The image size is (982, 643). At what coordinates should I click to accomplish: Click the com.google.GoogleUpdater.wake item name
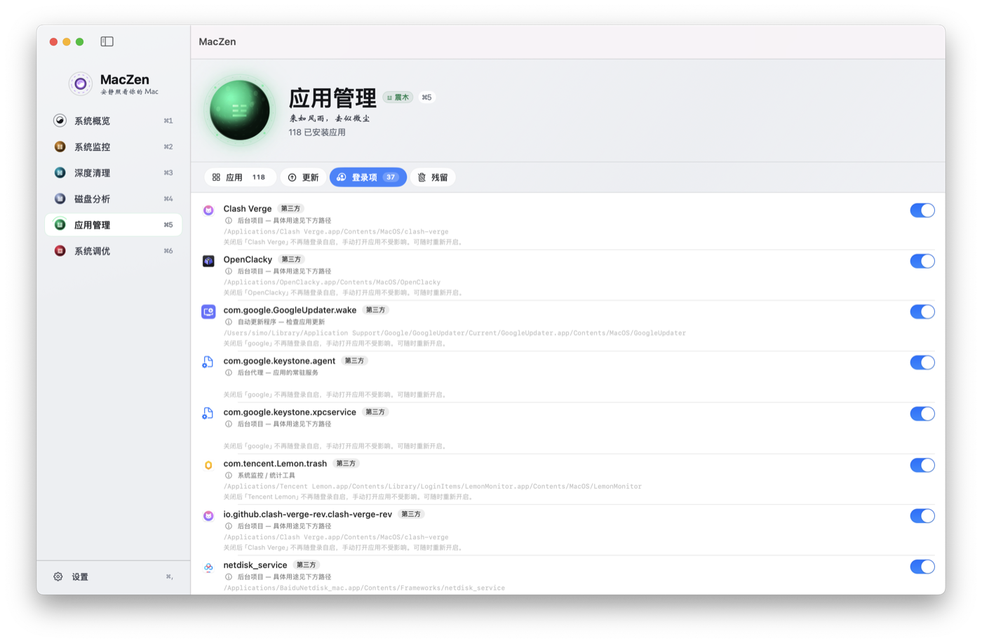[290, 310]
